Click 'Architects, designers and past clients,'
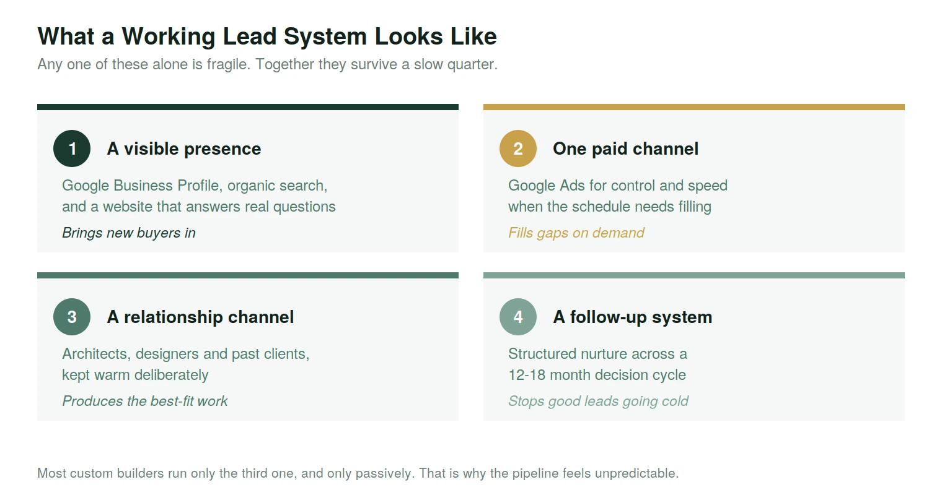This screenshot has height=495, width=942. pyautogui.click(x=186, y=354)
